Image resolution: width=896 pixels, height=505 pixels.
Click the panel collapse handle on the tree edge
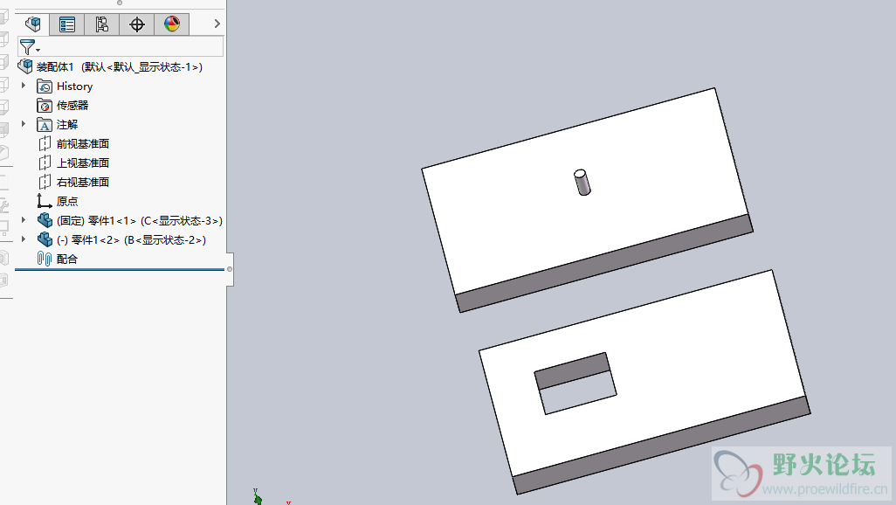(230, 269)
